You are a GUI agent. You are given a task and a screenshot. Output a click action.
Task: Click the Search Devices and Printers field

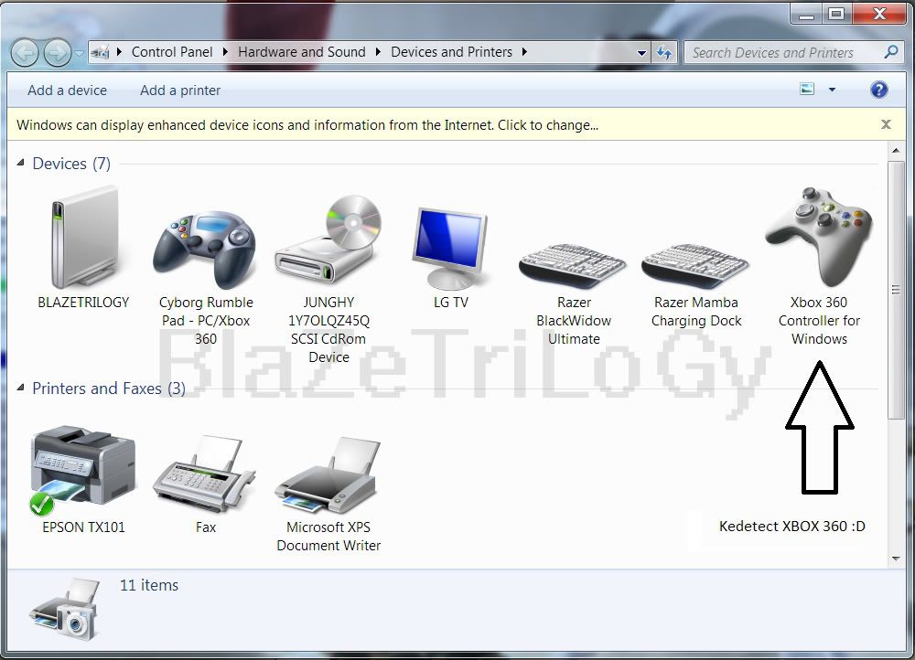point(784,52)
